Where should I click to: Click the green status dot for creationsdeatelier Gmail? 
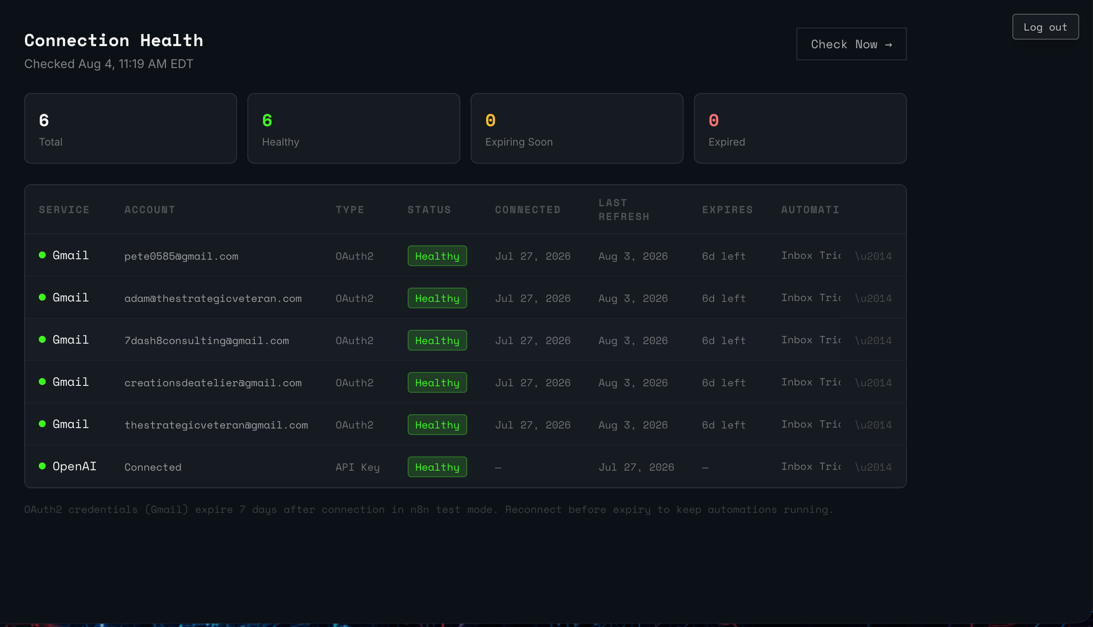42,382
